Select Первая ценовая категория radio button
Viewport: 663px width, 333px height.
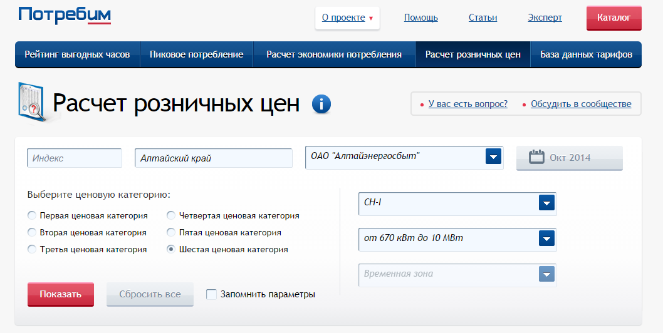coord(32,215)
